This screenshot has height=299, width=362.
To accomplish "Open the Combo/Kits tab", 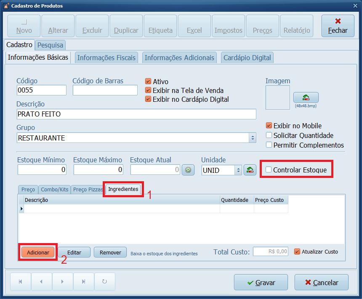I will click(x=54, y=190).
